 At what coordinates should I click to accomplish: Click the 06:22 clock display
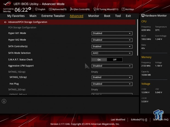[x=21, y=10]
